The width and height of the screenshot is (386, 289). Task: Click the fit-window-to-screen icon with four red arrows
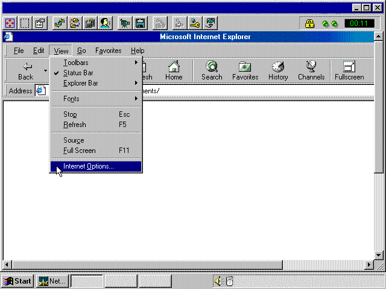(10, 23)
